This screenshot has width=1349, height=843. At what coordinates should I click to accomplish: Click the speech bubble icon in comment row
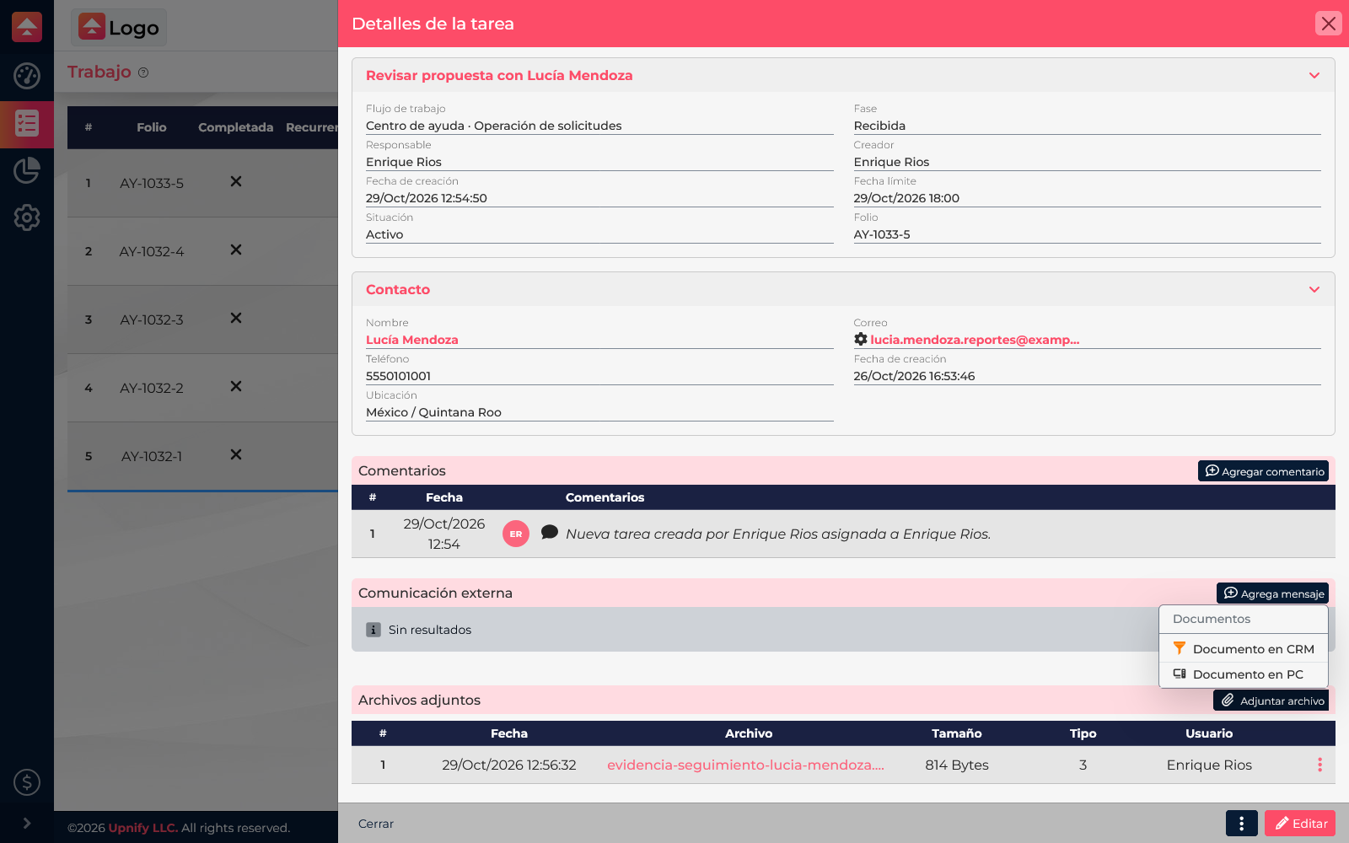tap(550, 532)
